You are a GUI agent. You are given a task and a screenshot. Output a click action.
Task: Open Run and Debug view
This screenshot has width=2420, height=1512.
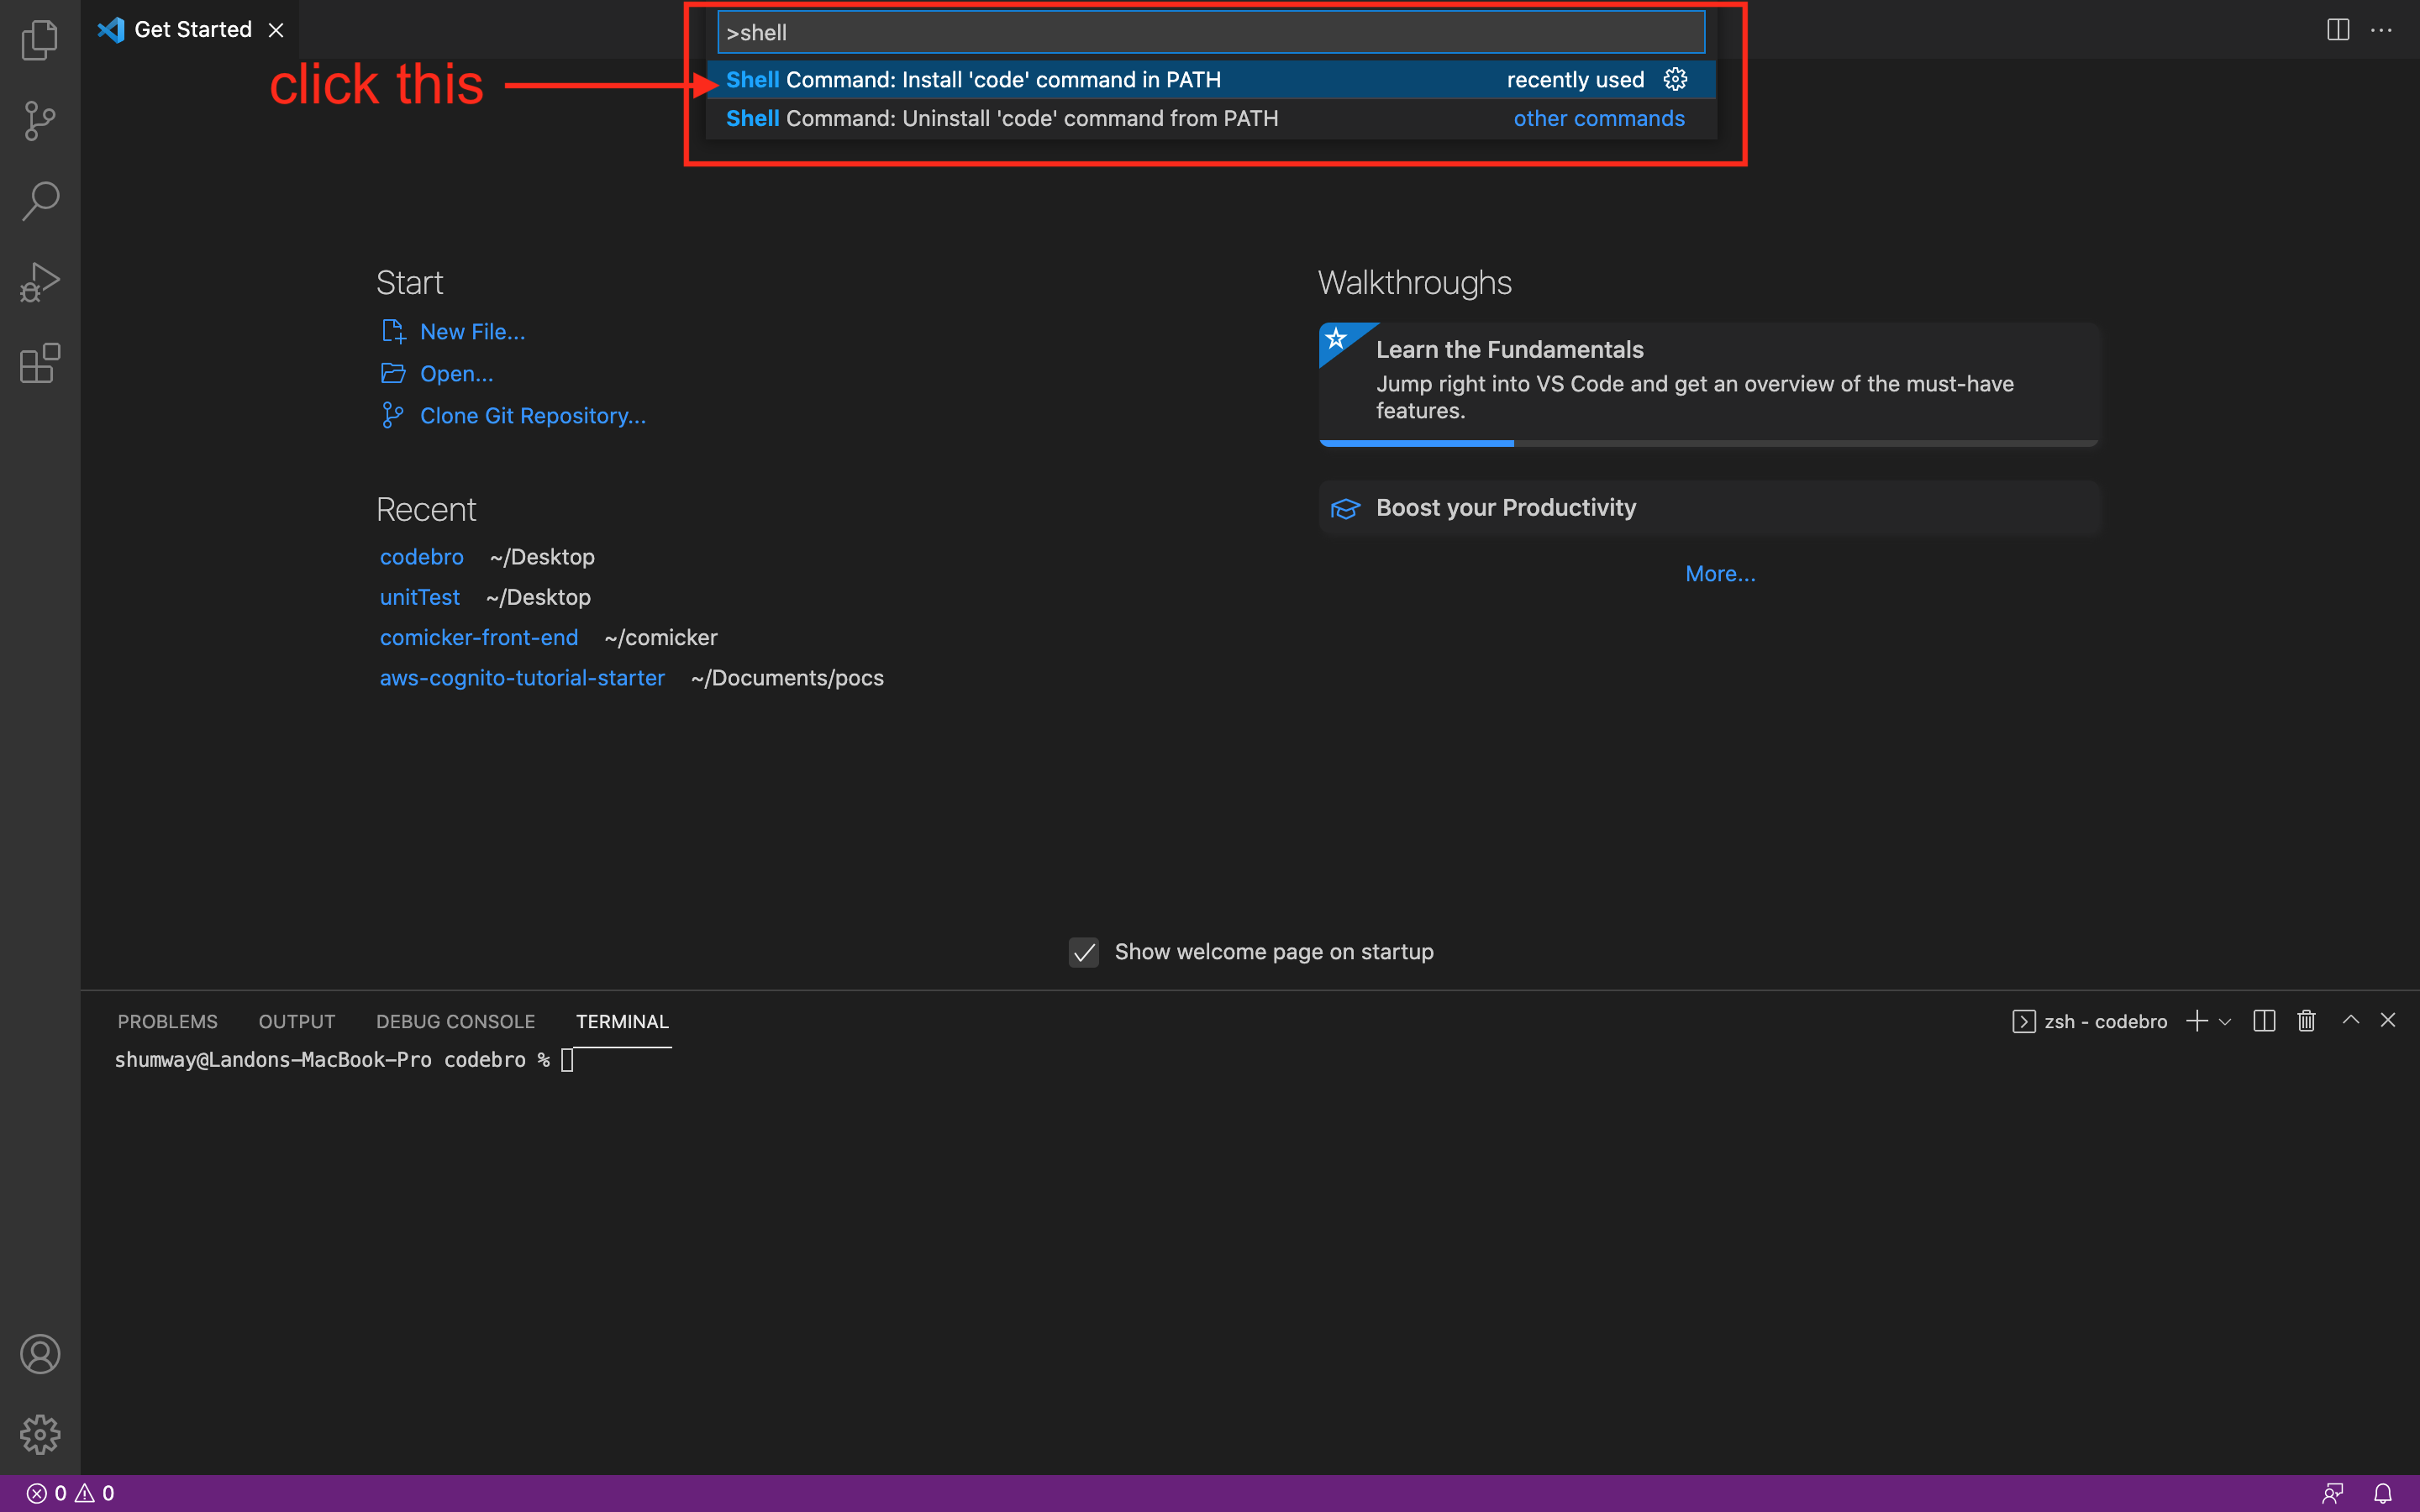40,282
